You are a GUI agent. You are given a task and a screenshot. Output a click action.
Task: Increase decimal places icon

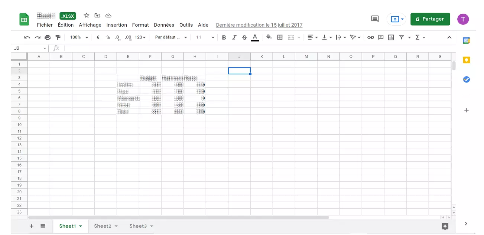click(x=128, y=37)
